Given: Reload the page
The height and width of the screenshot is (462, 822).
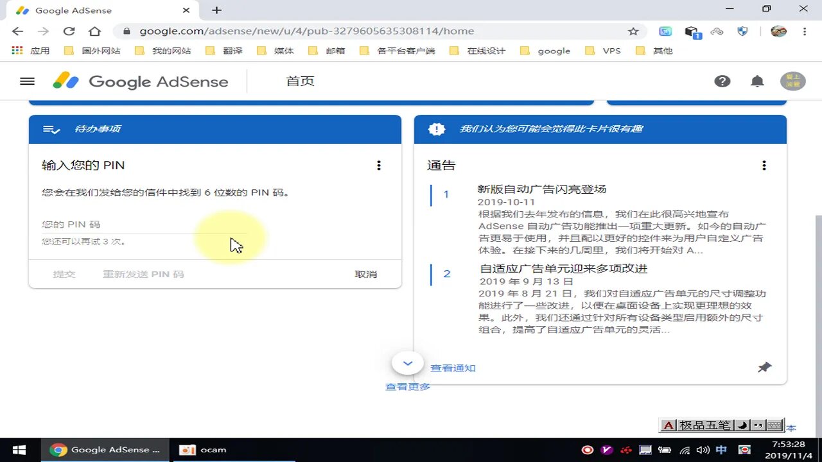Looking at the screenshot, I should pyautogui.click(x=69, y=31).
